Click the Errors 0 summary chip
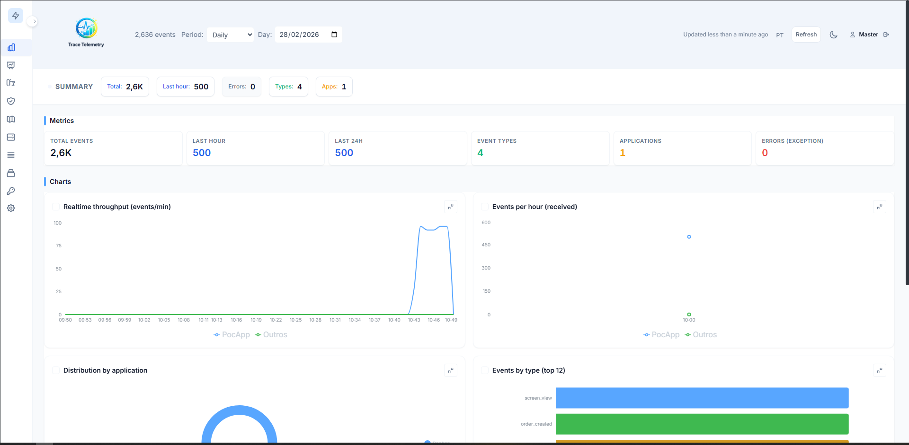909x445 pixels. (x=241, y=87)
